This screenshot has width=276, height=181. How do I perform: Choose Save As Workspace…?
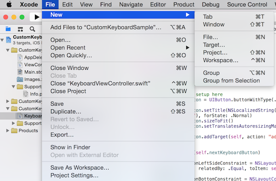(x=118, y=168)
